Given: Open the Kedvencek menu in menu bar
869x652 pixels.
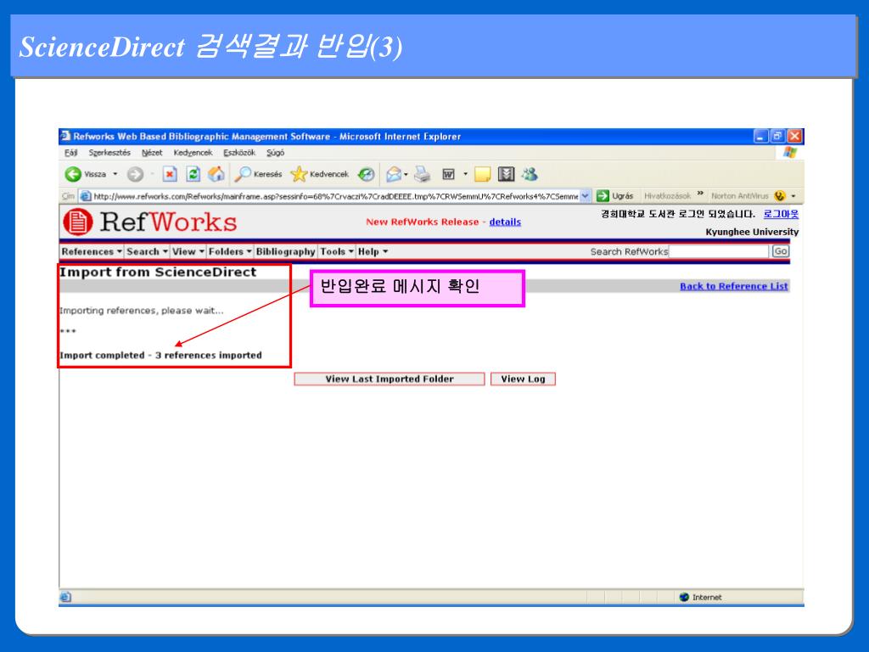Looking at the screenshot, I should coord(193,153).
